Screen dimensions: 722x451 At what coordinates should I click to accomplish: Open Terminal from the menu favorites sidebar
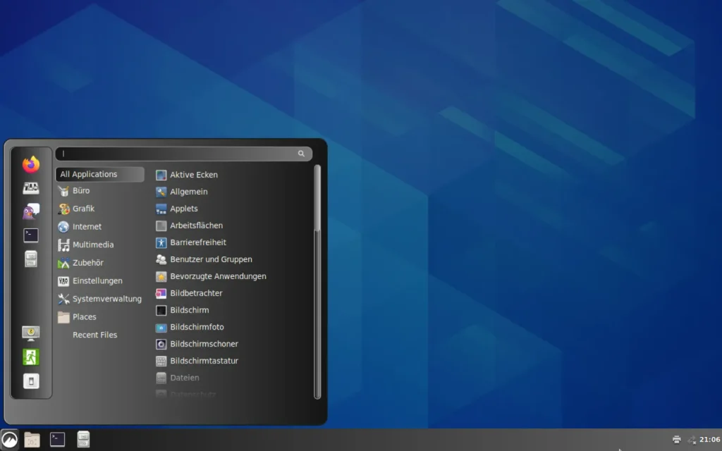31,235
